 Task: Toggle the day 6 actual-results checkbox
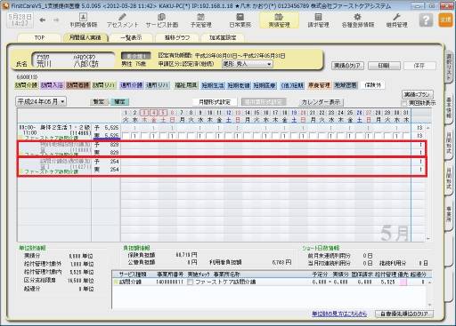pyautogui.click(x=172, y=136)
